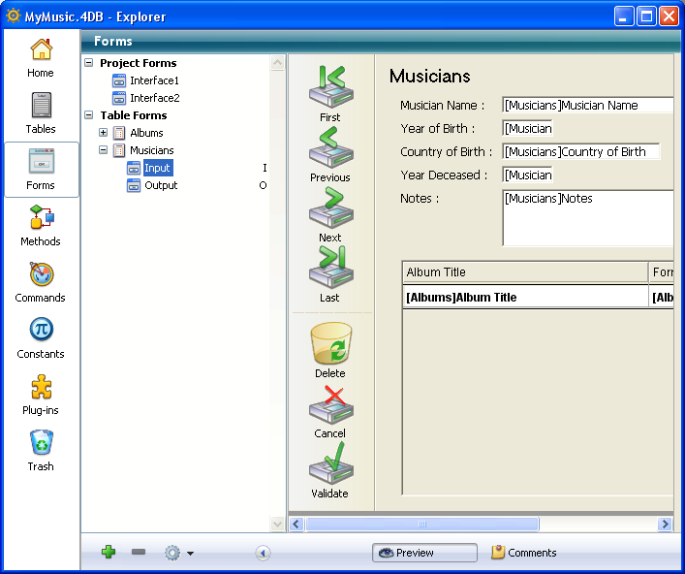The width and height of the screenshot is (685, 574).
Task: Switch to the Plug-ins page
Action: (x=41, y=394)
